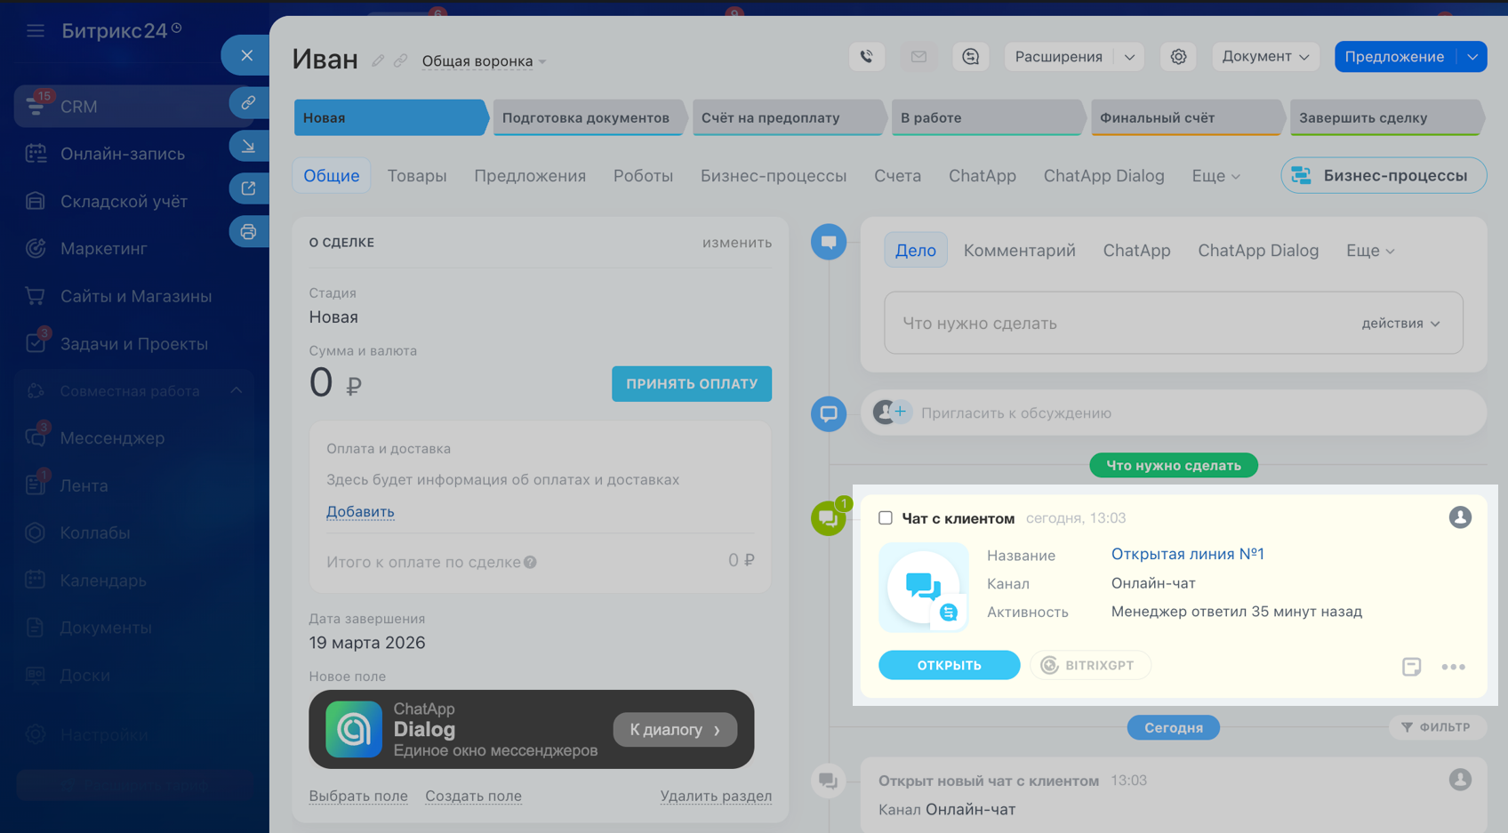This screenshot has height=833, width=1508.
Task: Expand the Общая воронка dropdown
Action: pyautogui.click(x=484, y=61)
